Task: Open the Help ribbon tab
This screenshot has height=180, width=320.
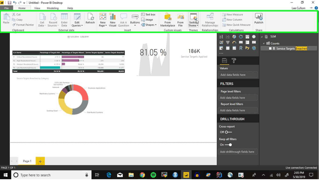Action: click(x=70, y=8)
